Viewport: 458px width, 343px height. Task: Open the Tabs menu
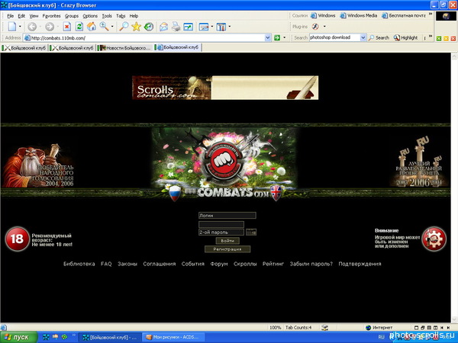(x=121, y=16)
